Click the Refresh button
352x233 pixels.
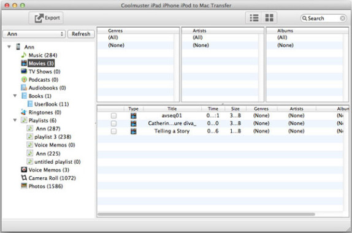pyautogui.click(x=81, y=34)
